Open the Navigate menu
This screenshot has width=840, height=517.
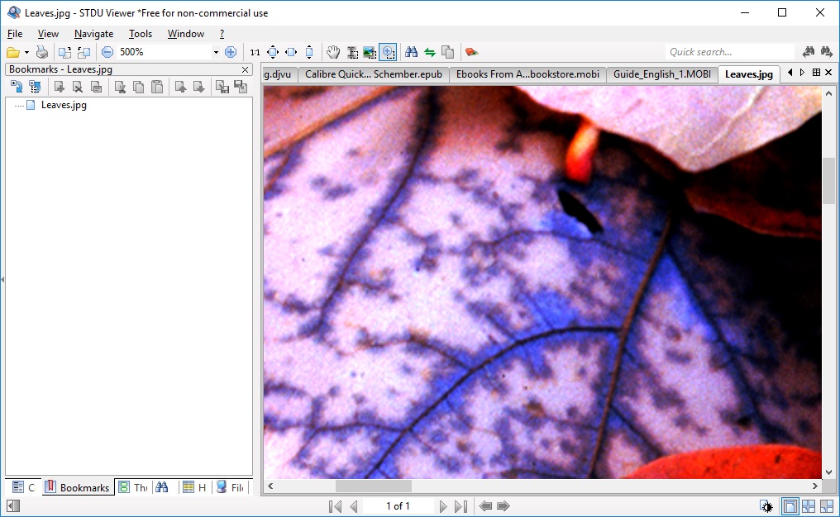coord(93,34)
